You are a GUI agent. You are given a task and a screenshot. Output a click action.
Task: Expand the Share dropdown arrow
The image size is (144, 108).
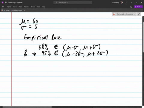coord(142,7)
